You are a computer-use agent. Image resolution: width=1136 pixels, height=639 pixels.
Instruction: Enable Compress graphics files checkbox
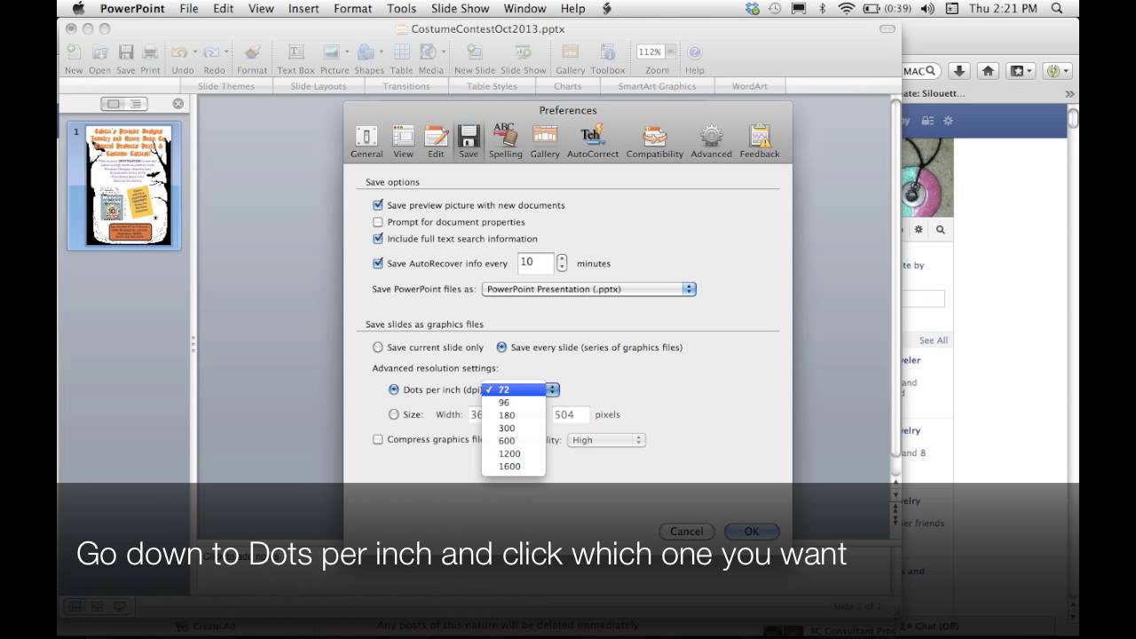pos(378,439)
